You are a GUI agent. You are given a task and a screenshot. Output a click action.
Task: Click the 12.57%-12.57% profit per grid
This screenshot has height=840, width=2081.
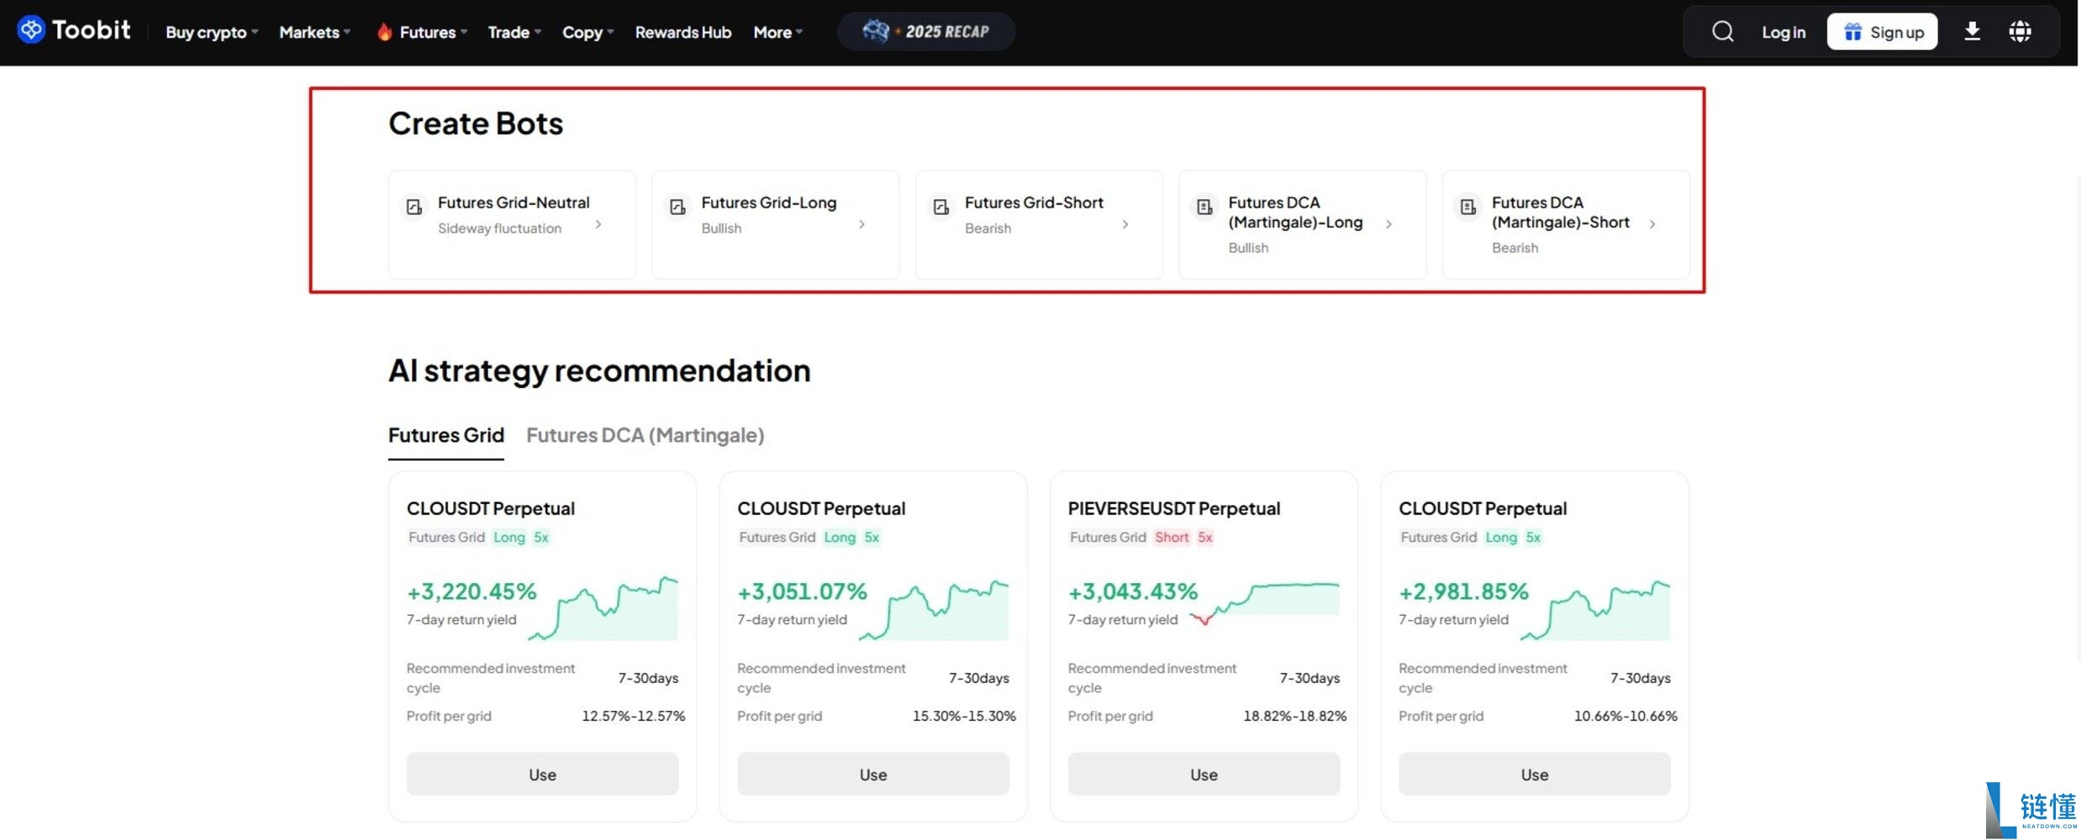[x=633, y=716]
